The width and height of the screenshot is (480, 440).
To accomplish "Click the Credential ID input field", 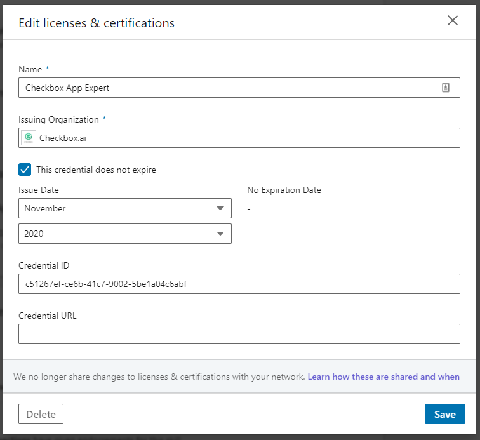I will coord(239,284).
